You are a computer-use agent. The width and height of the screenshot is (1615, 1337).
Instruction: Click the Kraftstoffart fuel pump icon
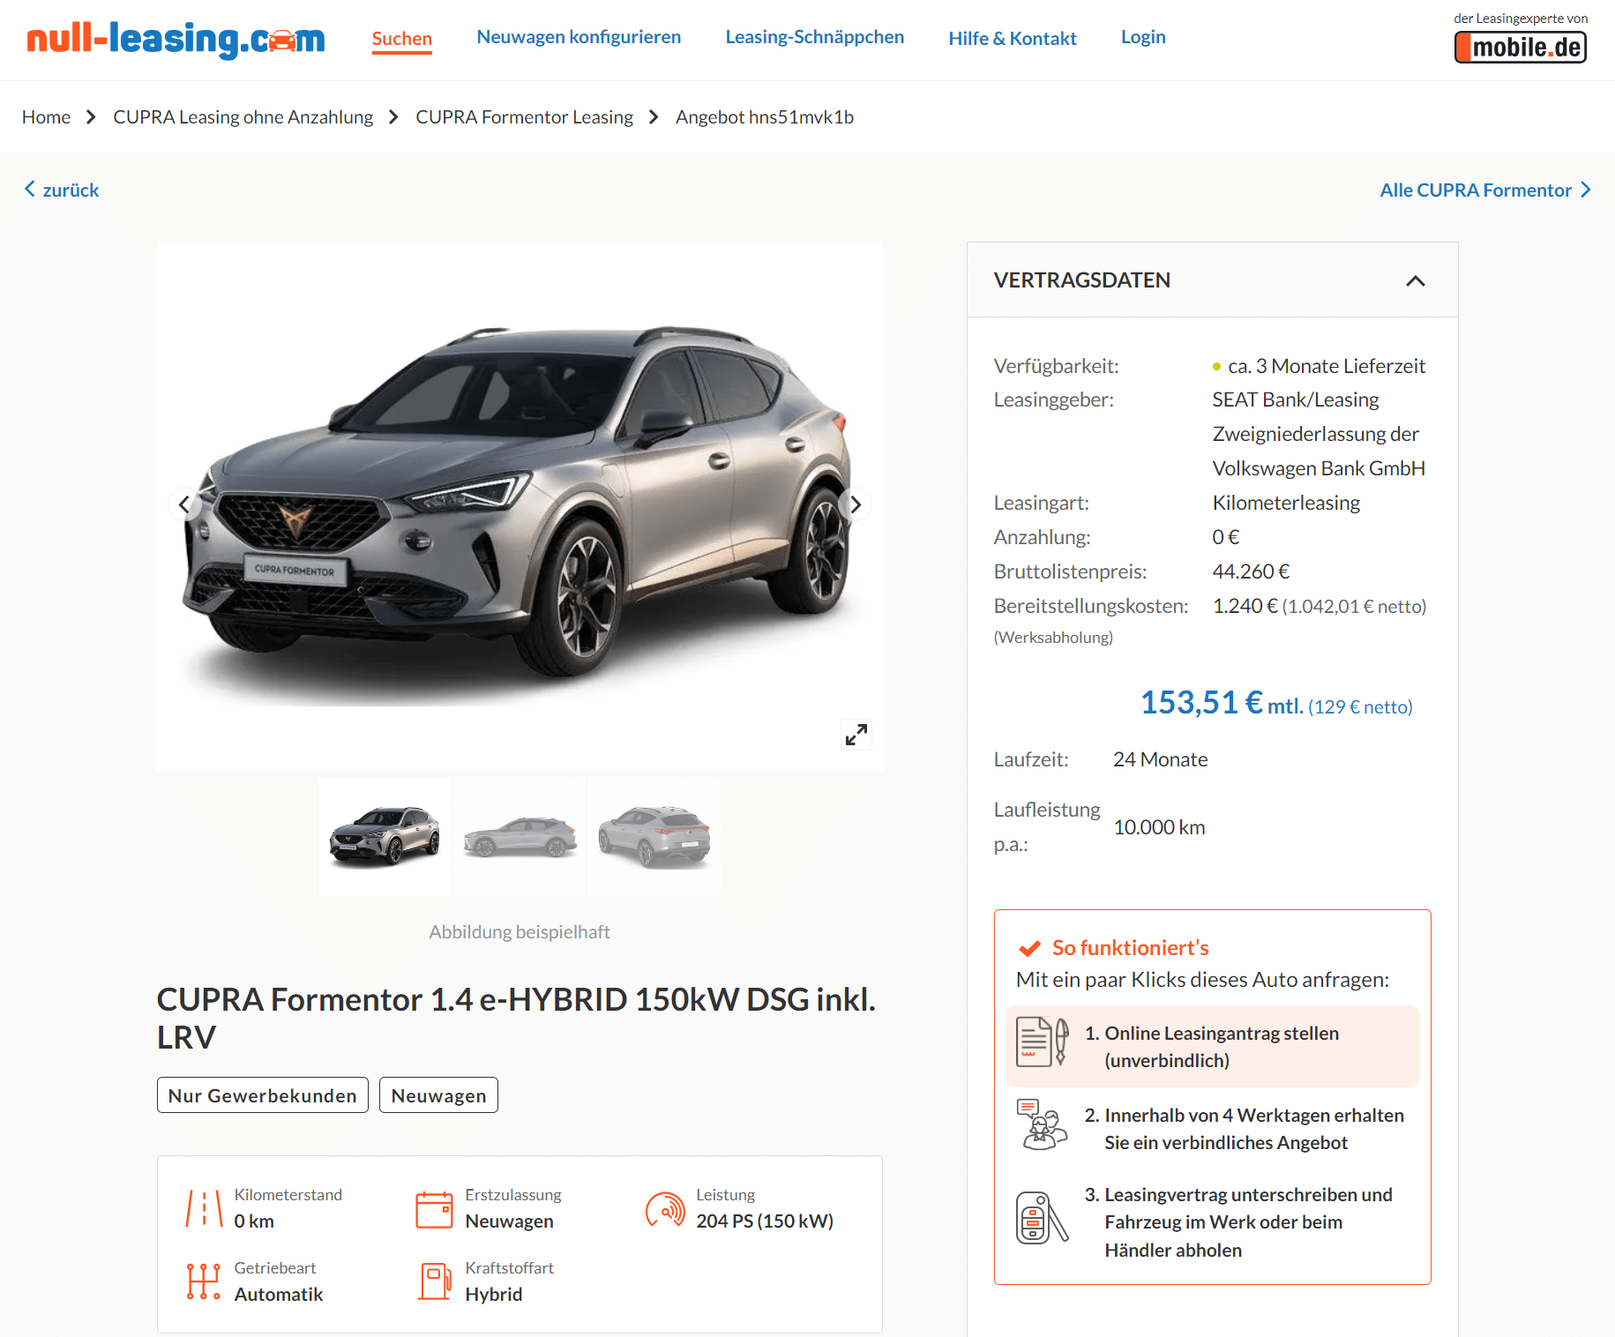point(435,1281)
